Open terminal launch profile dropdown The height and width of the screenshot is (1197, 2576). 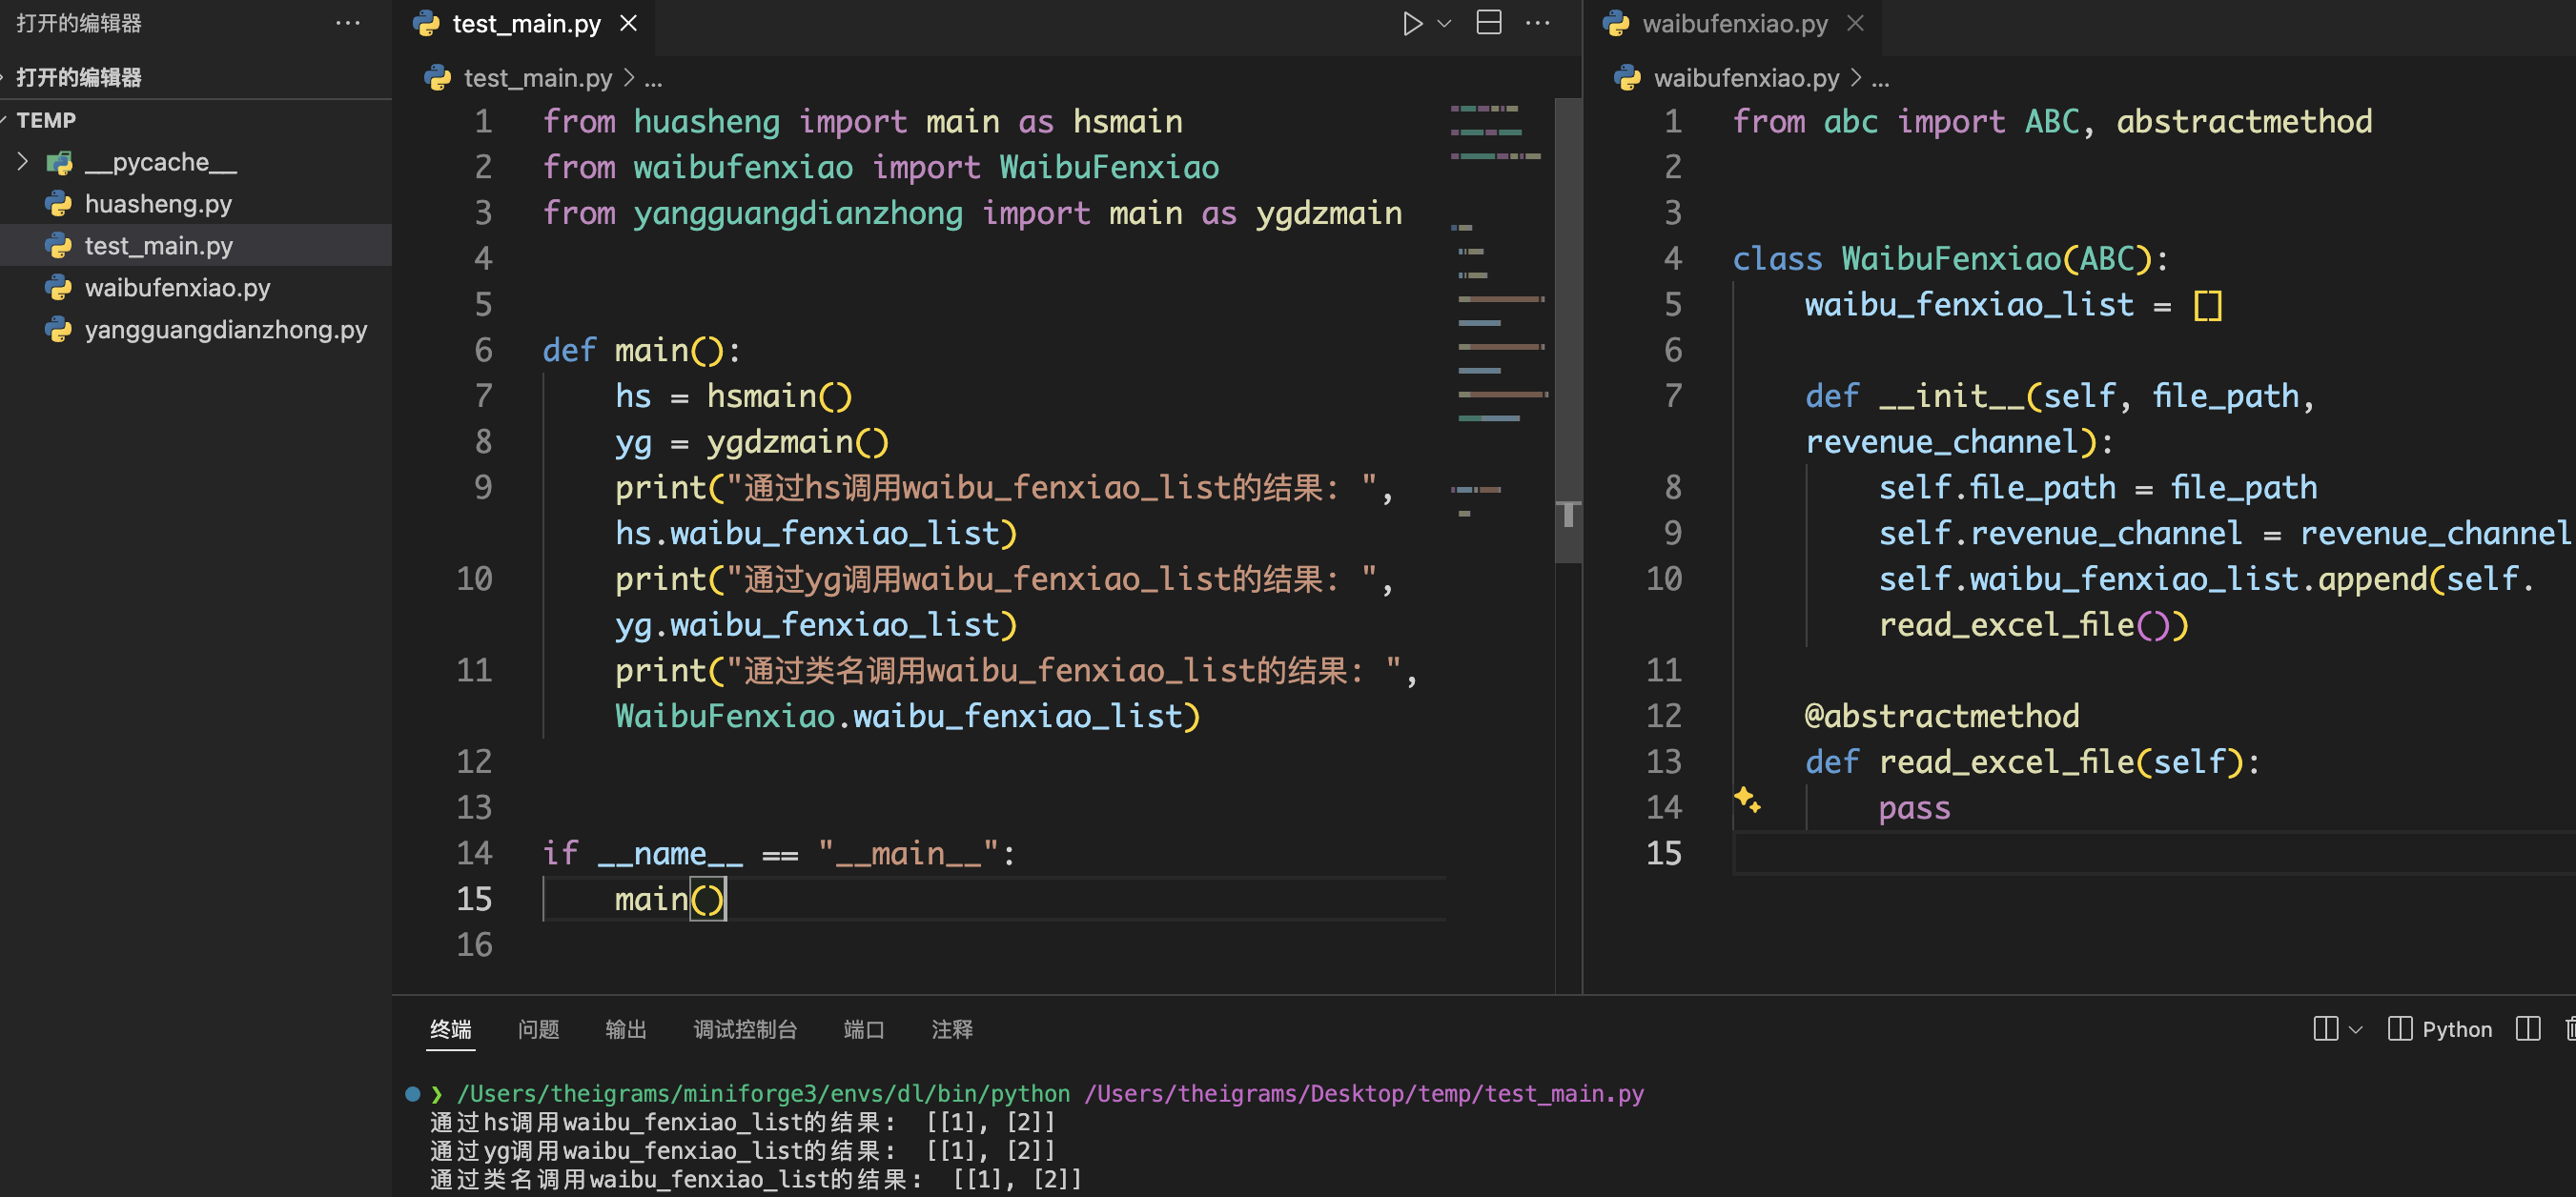click(2355, 1029)
